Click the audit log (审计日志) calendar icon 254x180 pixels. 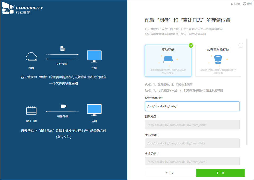coord(31,110)
